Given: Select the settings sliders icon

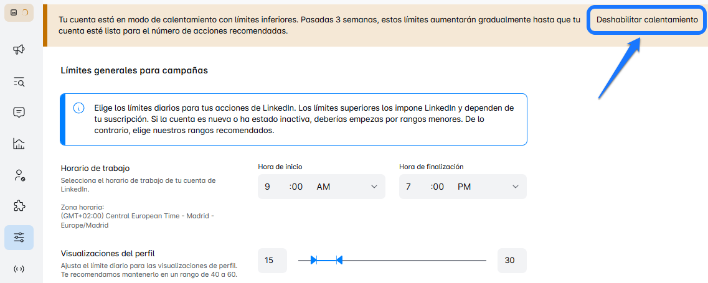Looking at the screenshot, I should 19,238.
